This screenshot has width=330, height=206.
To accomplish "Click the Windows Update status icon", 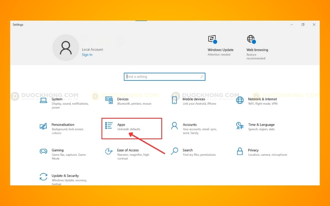I will [x=212, y=40].
